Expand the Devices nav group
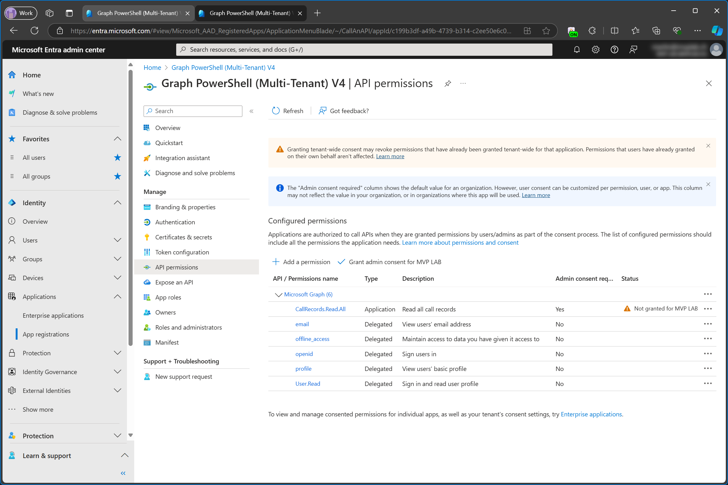 pos(117,278)
